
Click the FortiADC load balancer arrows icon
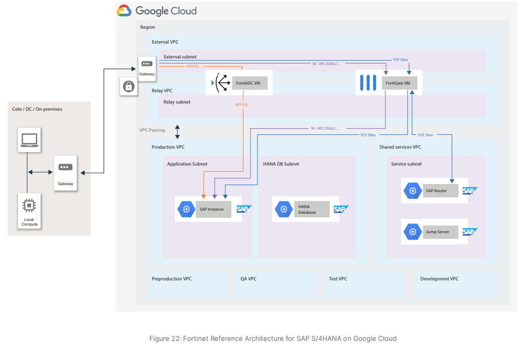(221, 82)
